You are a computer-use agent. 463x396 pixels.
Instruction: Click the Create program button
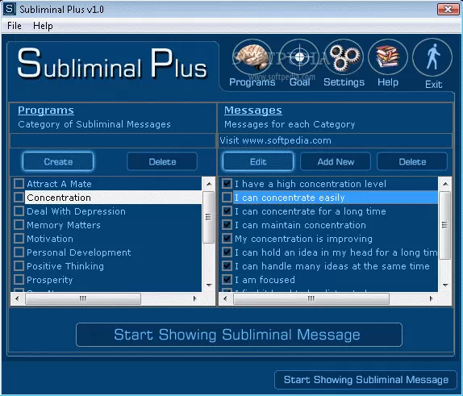coord(58,161)
